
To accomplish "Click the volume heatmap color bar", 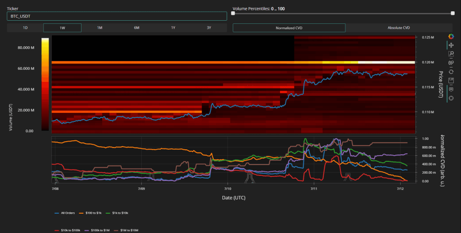I will pos(45,84).
